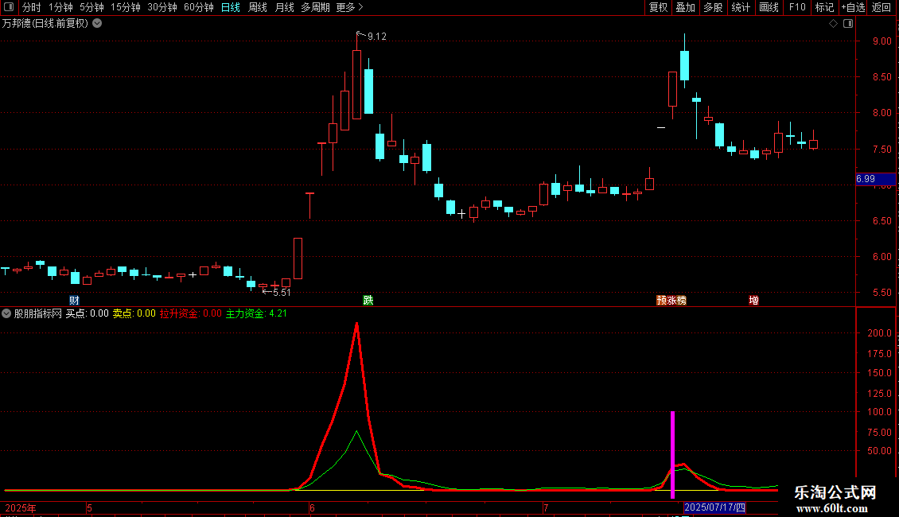This screenshot has width=899, height=517.
Task: Click the 标记 mark button
Action: [x=824, y=7]
